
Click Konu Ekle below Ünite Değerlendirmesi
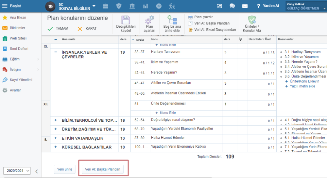[166, 113]
